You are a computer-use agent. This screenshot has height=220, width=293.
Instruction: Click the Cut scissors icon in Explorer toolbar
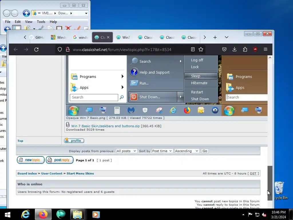click(41, 28)
